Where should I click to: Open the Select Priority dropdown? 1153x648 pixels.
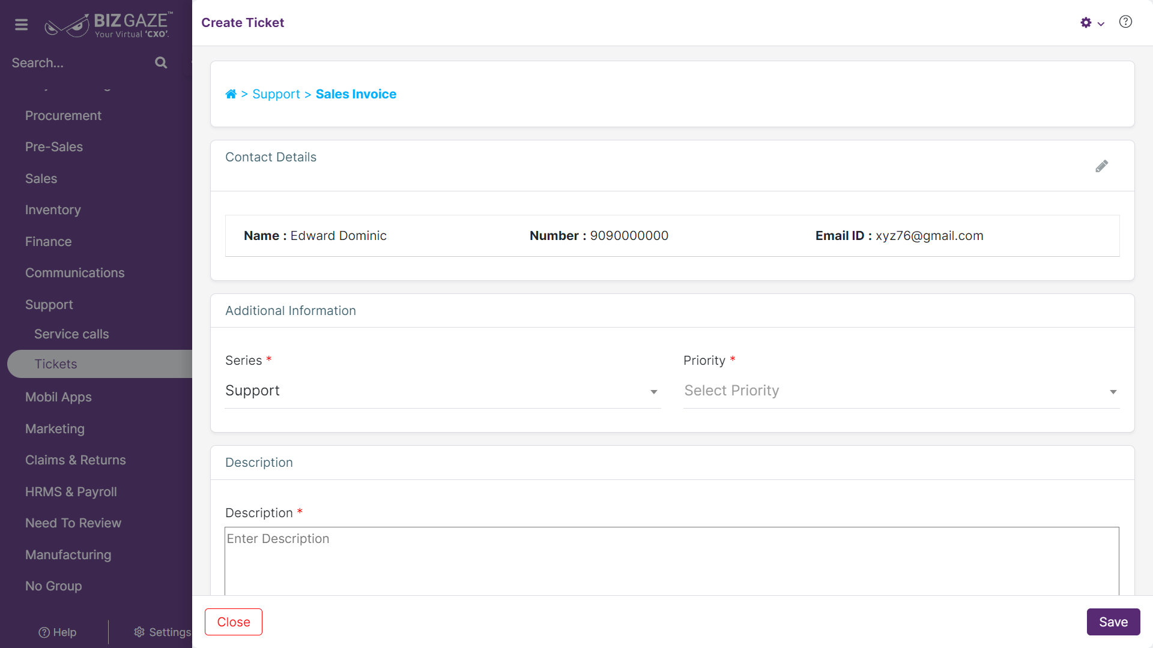click(x=901, y=391)
